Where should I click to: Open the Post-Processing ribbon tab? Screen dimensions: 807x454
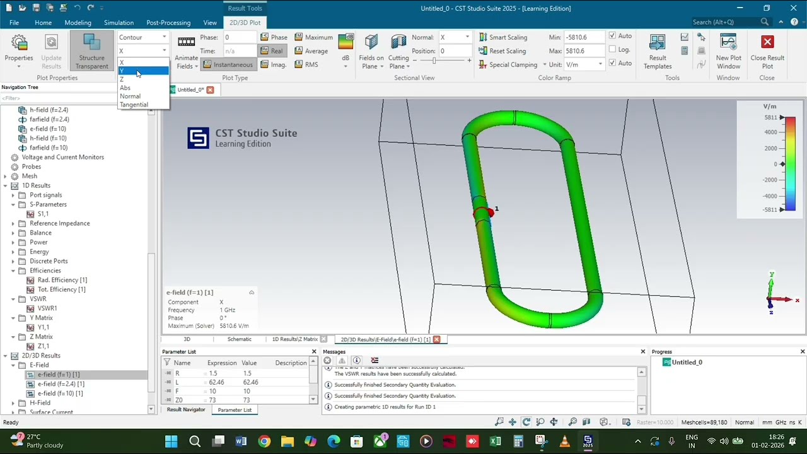(168, 23)
